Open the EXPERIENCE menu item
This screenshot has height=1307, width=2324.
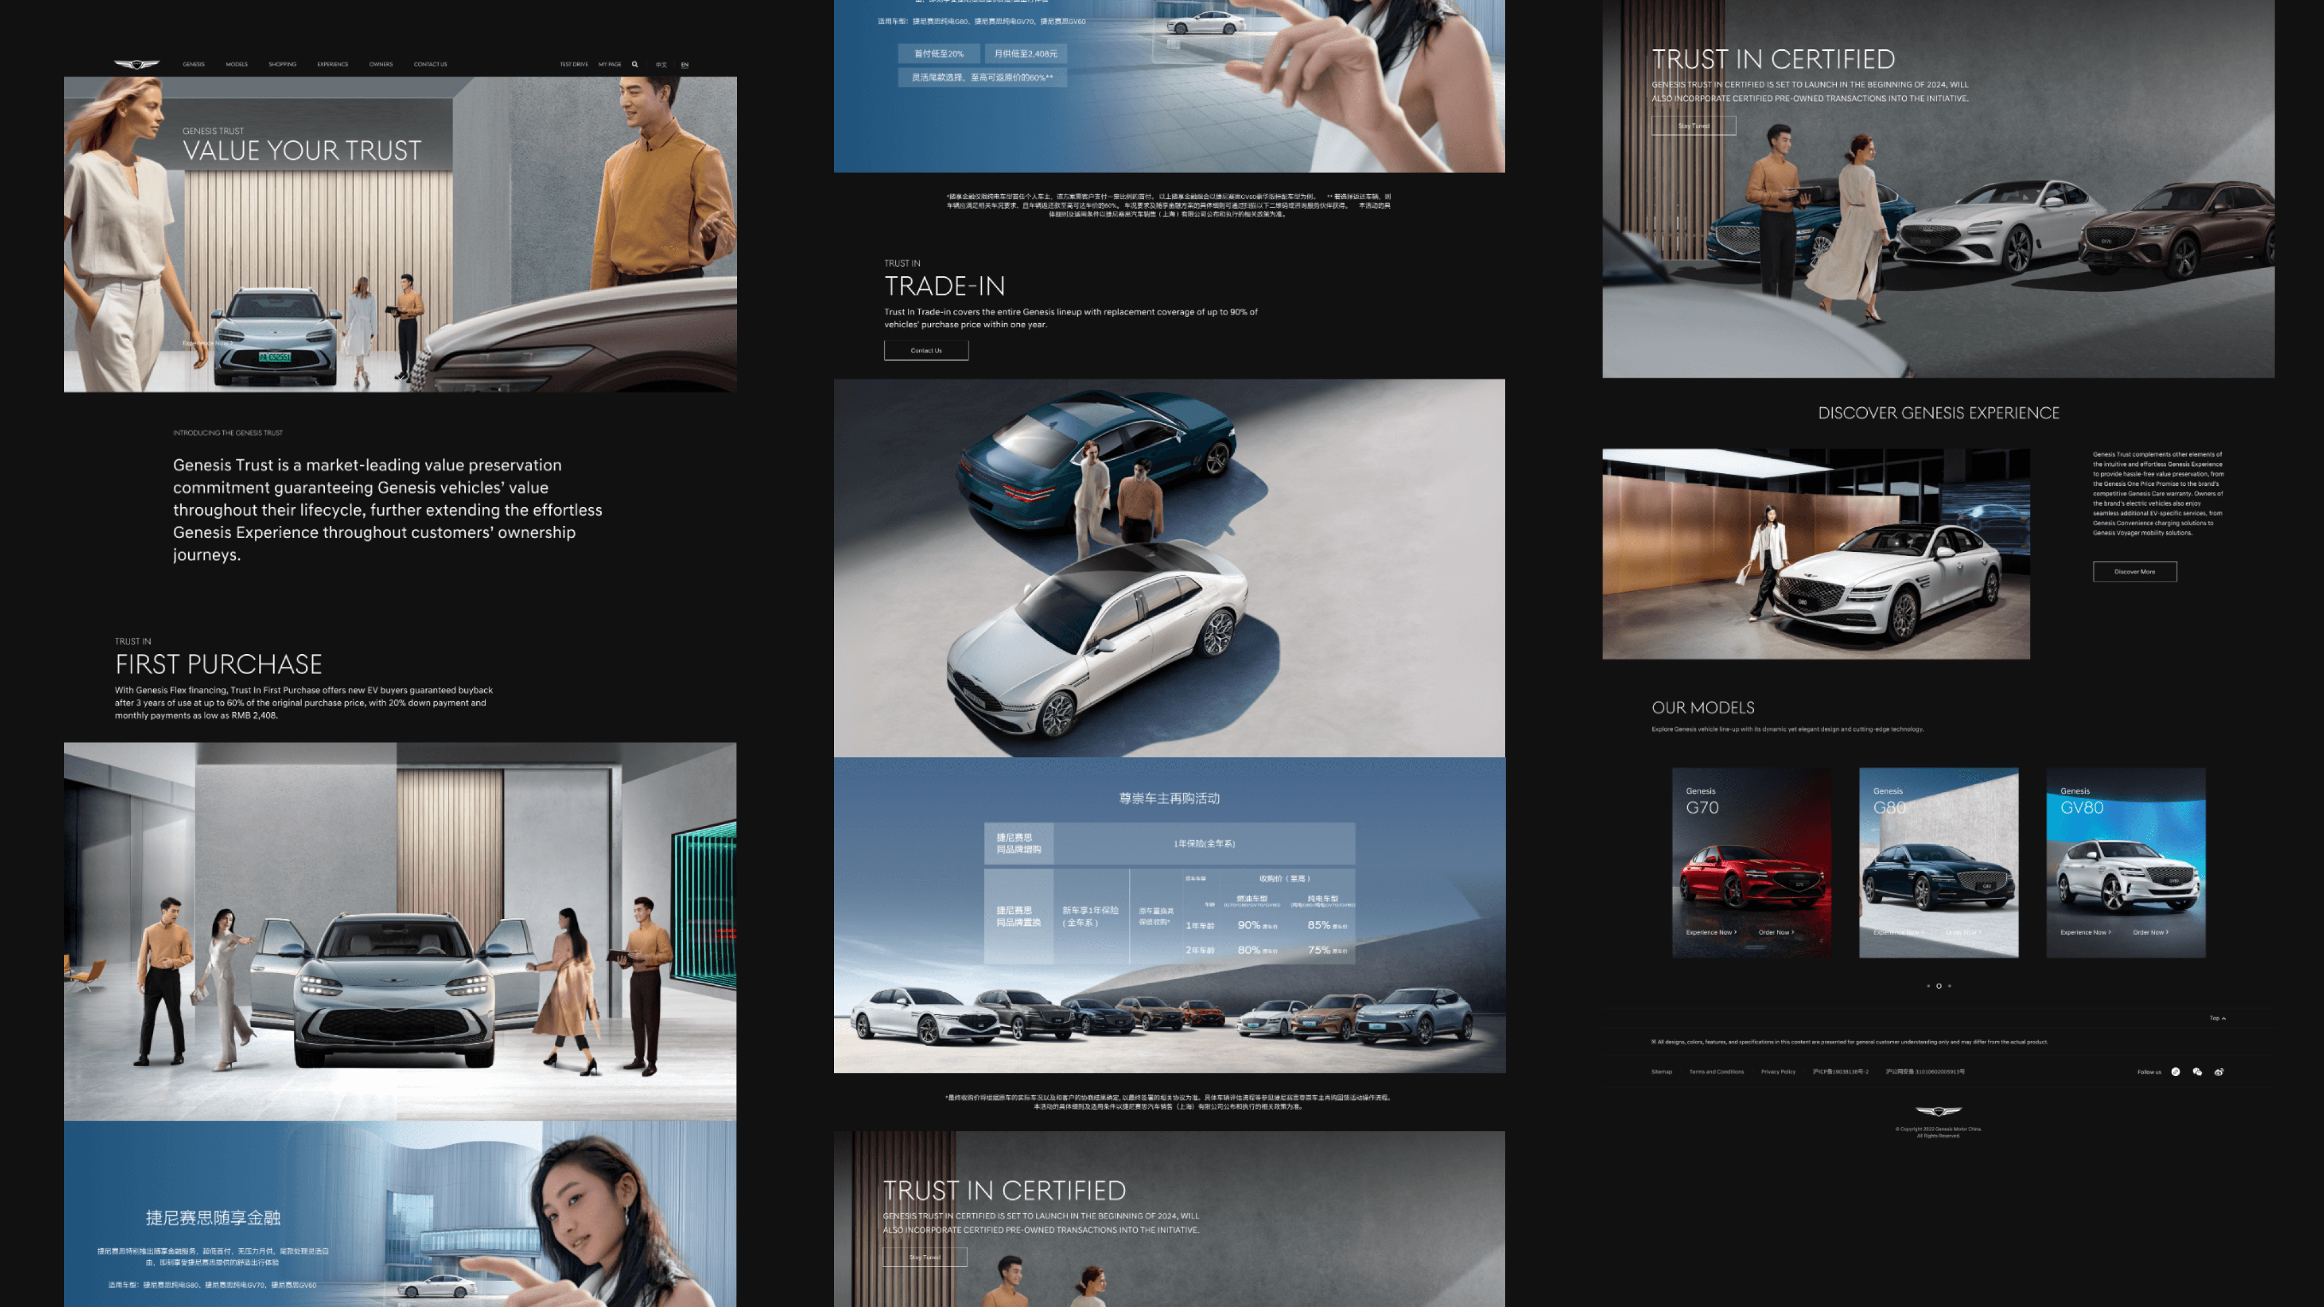(x=333, y=64)
